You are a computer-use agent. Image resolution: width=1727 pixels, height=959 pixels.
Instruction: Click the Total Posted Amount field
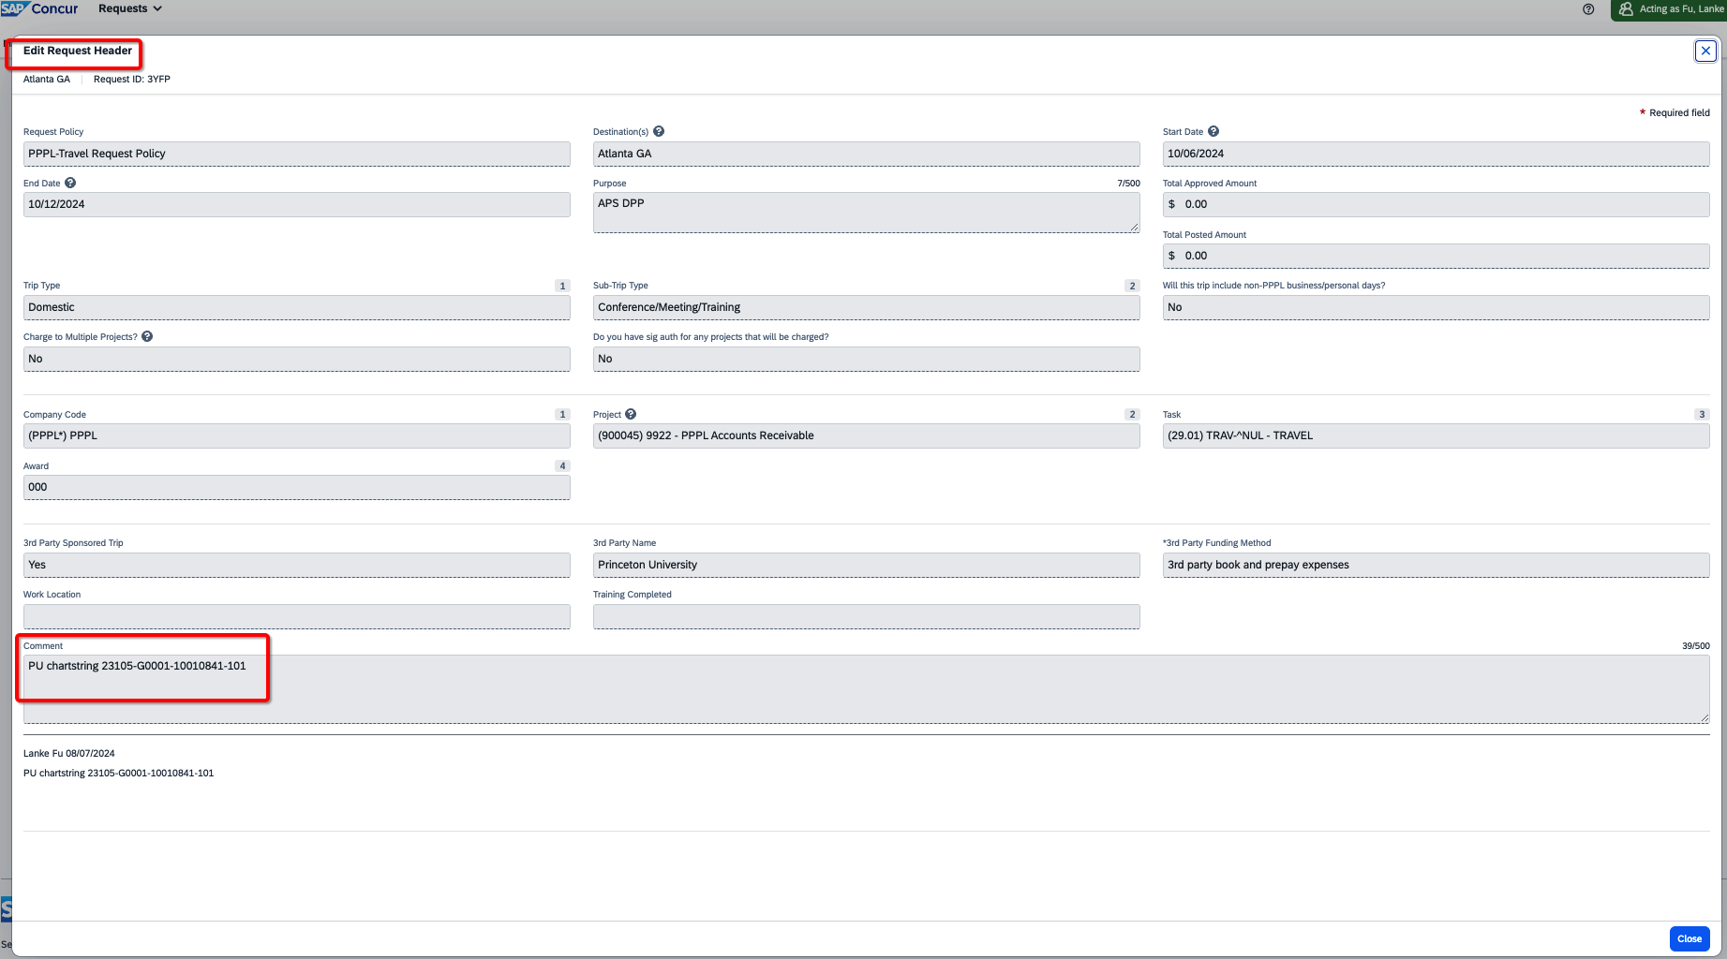1436,256
